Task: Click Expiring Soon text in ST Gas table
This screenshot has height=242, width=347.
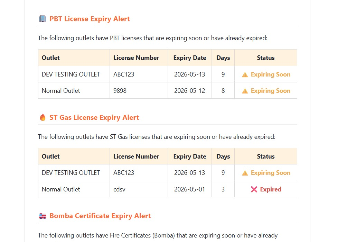Action: pos(270,173)
